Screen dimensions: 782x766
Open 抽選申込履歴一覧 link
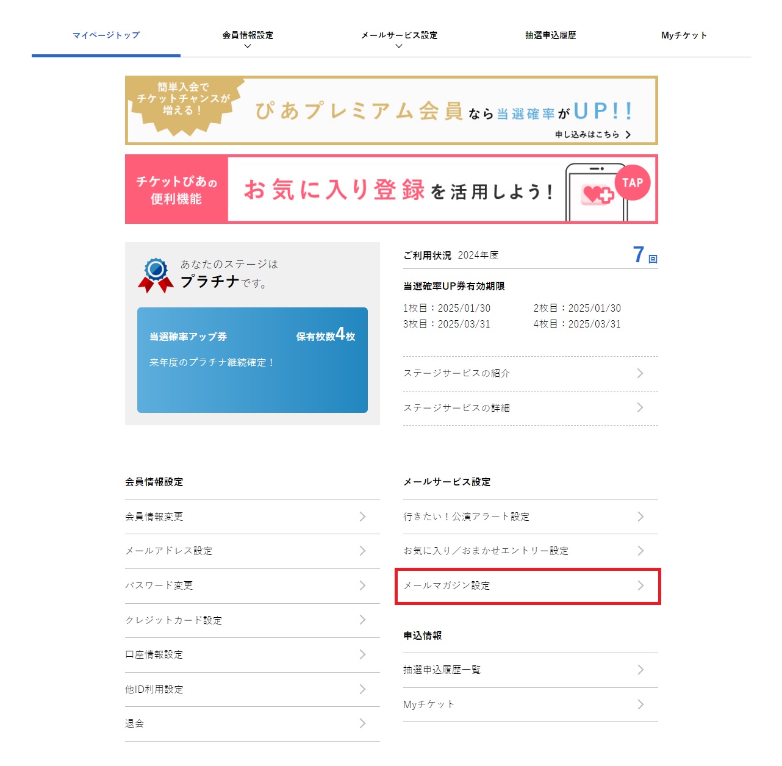(x=530, y=670)
